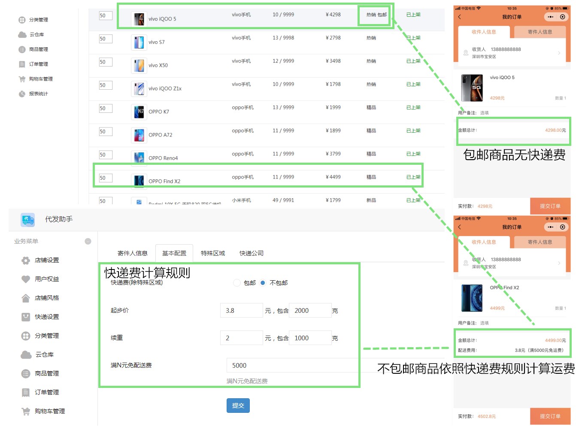
Task: Collapse the 业务菜单 sidebar toggle
Action: 88,242
